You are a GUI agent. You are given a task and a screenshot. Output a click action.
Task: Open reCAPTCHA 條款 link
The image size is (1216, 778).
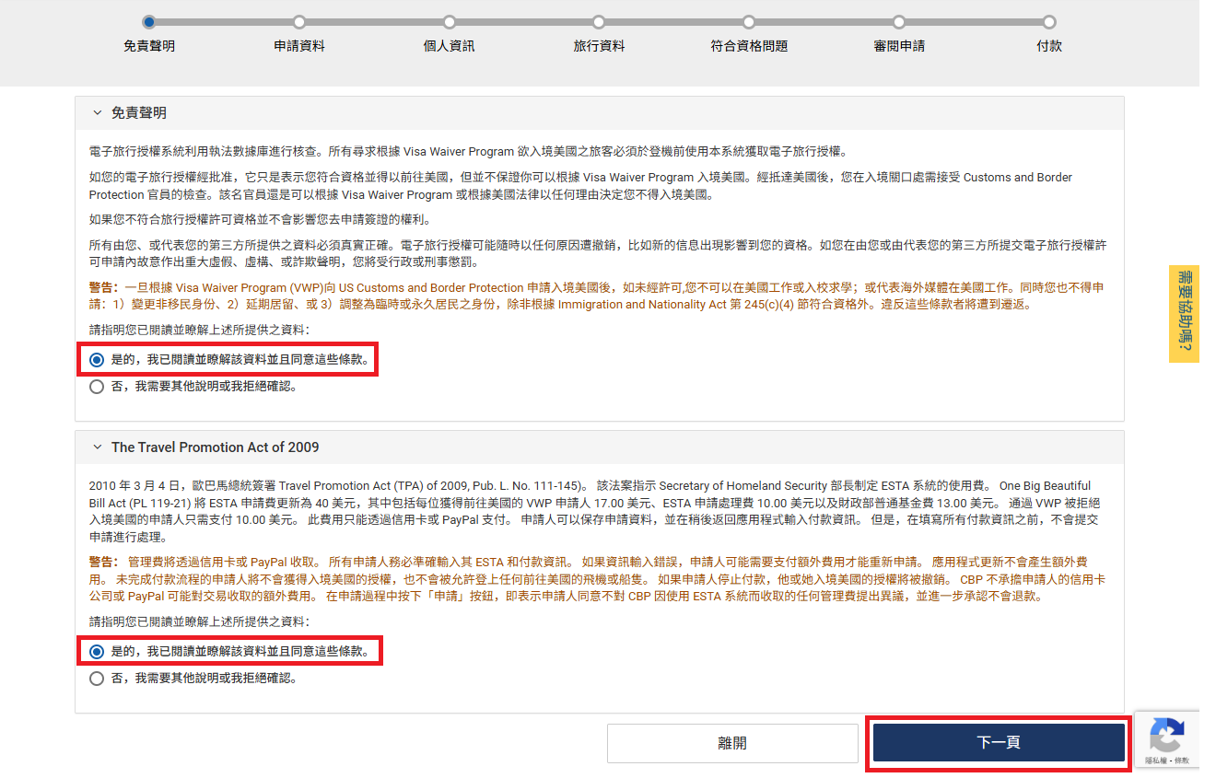point(1180,761)
